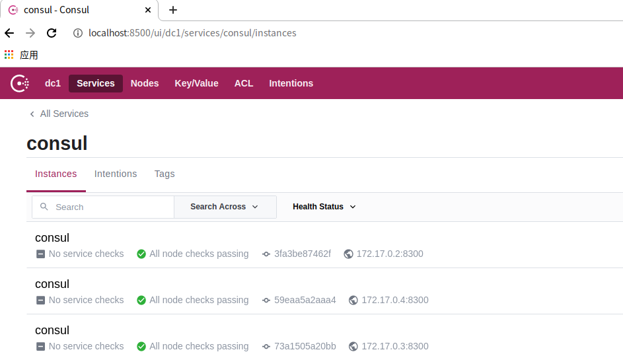The height and width of the screenshot is (356, 623).
Task: Open the apps grid shortcut
Action: [x=9, y=54]
